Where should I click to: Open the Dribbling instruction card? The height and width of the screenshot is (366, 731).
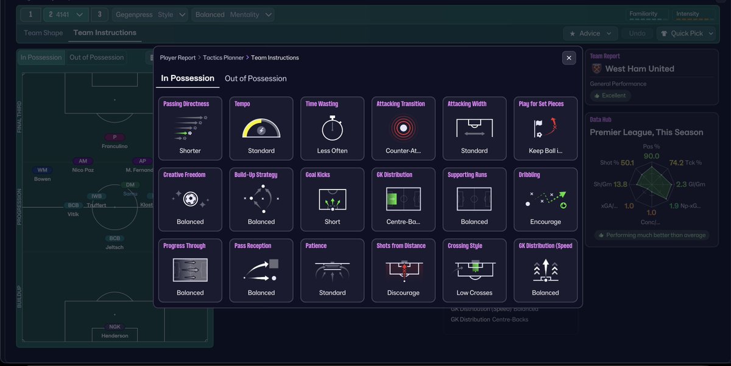pyautogui.click(x=545, y=199)
